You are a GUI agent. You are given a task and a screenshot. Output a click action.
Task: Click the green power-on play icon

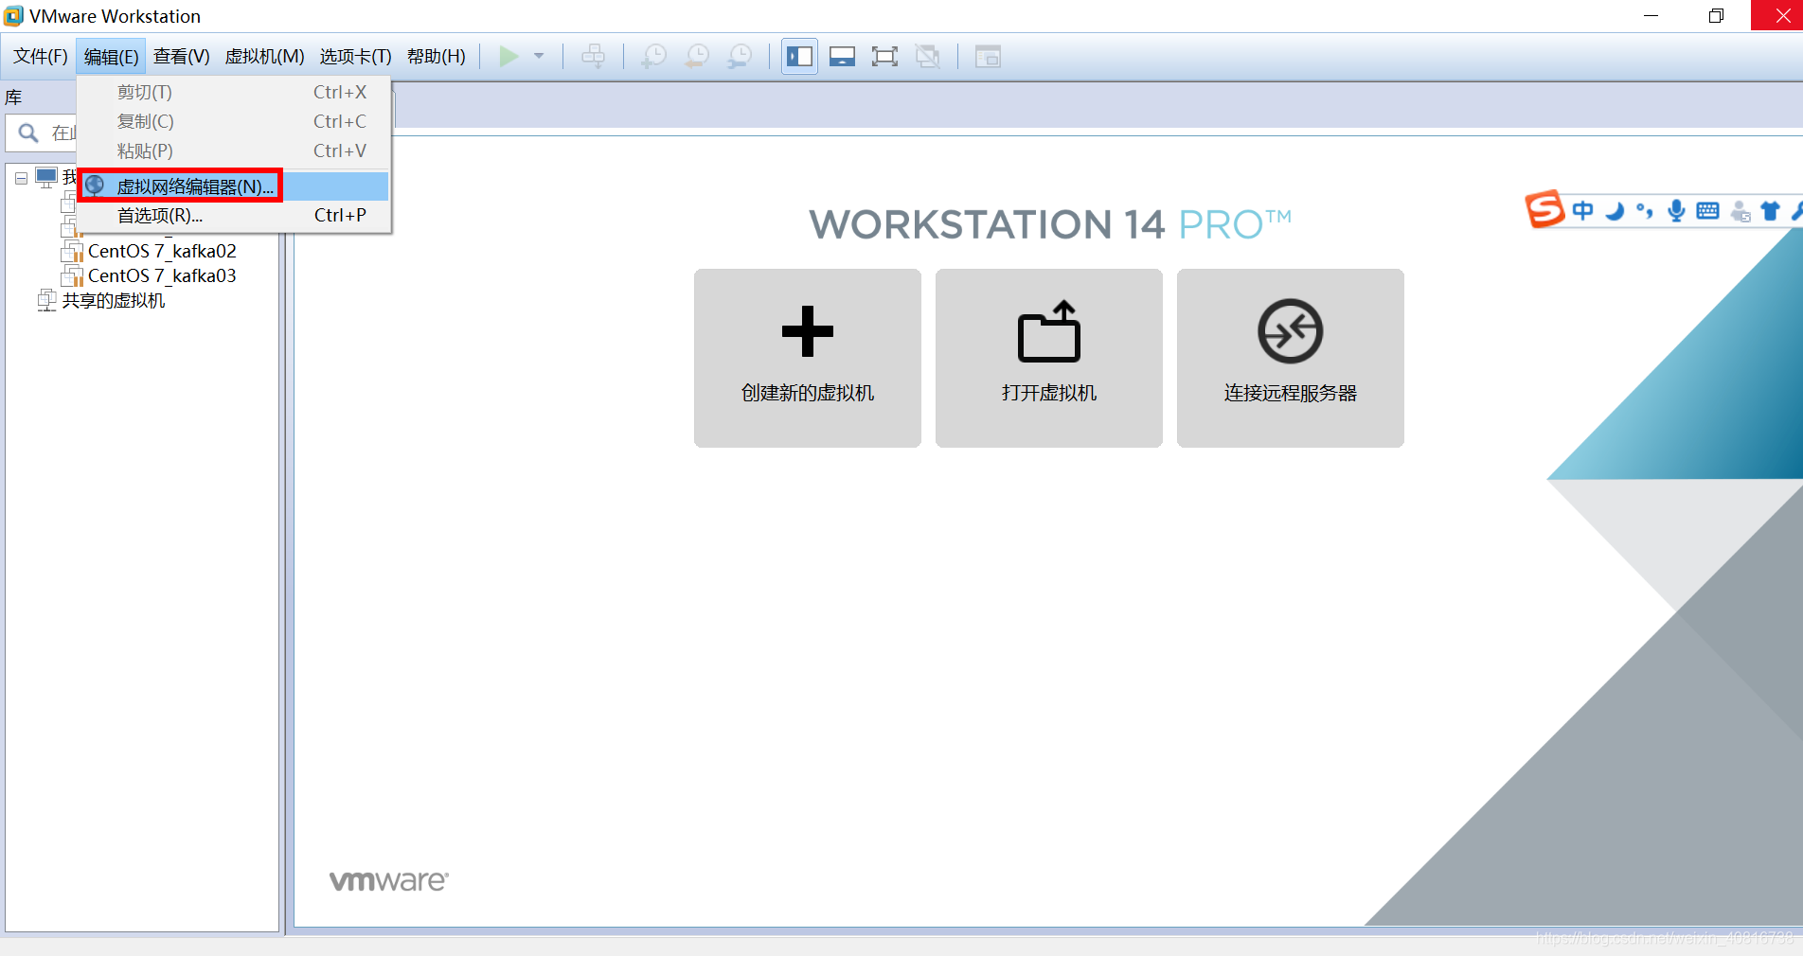509,57
